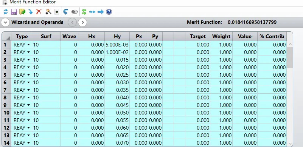Click Hy value 0.050 in row 10
The height and width of the screenshot is (147, 303).
[x=117, y=113]
